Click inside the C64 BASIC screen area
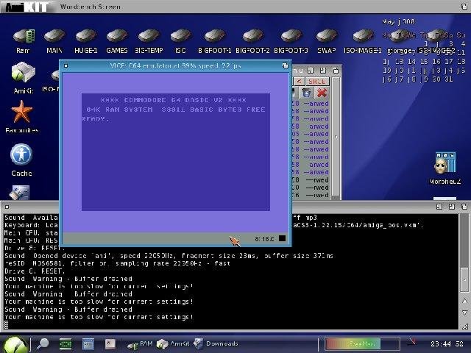The width and height of the screenshot is (471, 353). point(176,152)
